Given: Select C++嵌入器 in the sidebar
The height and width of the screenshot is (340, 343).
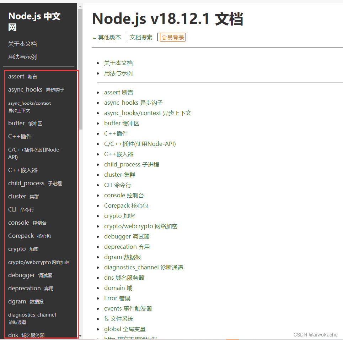Looking at the screenshot, I should pos(23,170).
